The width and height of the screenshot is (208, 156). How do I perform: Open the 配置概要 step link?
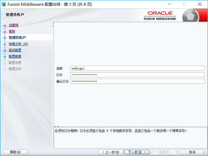tap(15, 56)
